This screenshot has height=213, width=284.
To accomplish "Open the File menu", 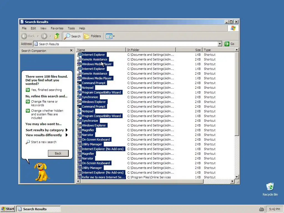I will [x=24, y=28].
